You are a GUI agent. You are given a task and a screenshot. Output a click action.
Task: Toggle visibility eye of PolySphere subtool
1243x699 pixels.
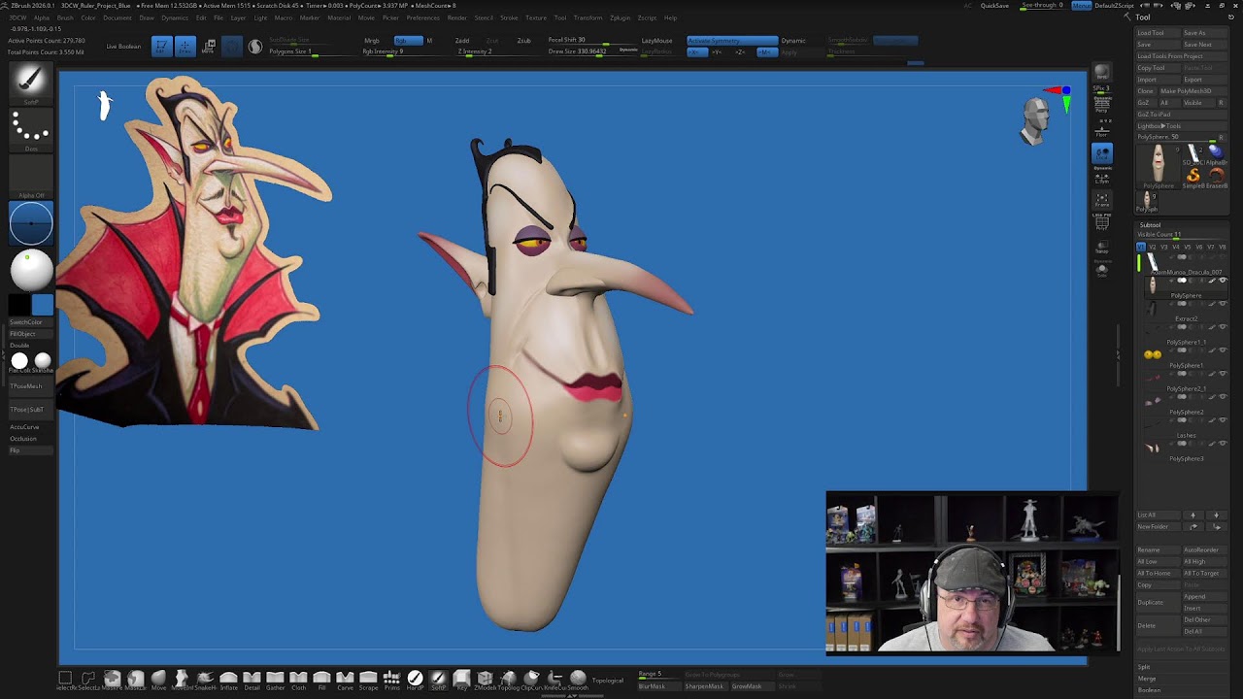coord(1223,280)
